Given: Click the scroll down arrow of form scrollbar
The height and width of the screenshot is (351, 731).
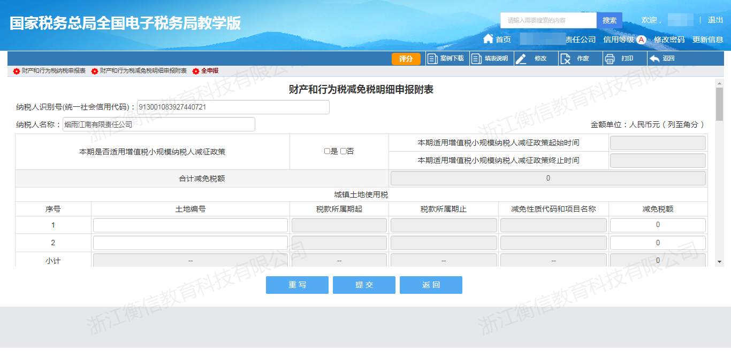Looking at the screenshot, I should pyautogui.click(x=719, y=261).
